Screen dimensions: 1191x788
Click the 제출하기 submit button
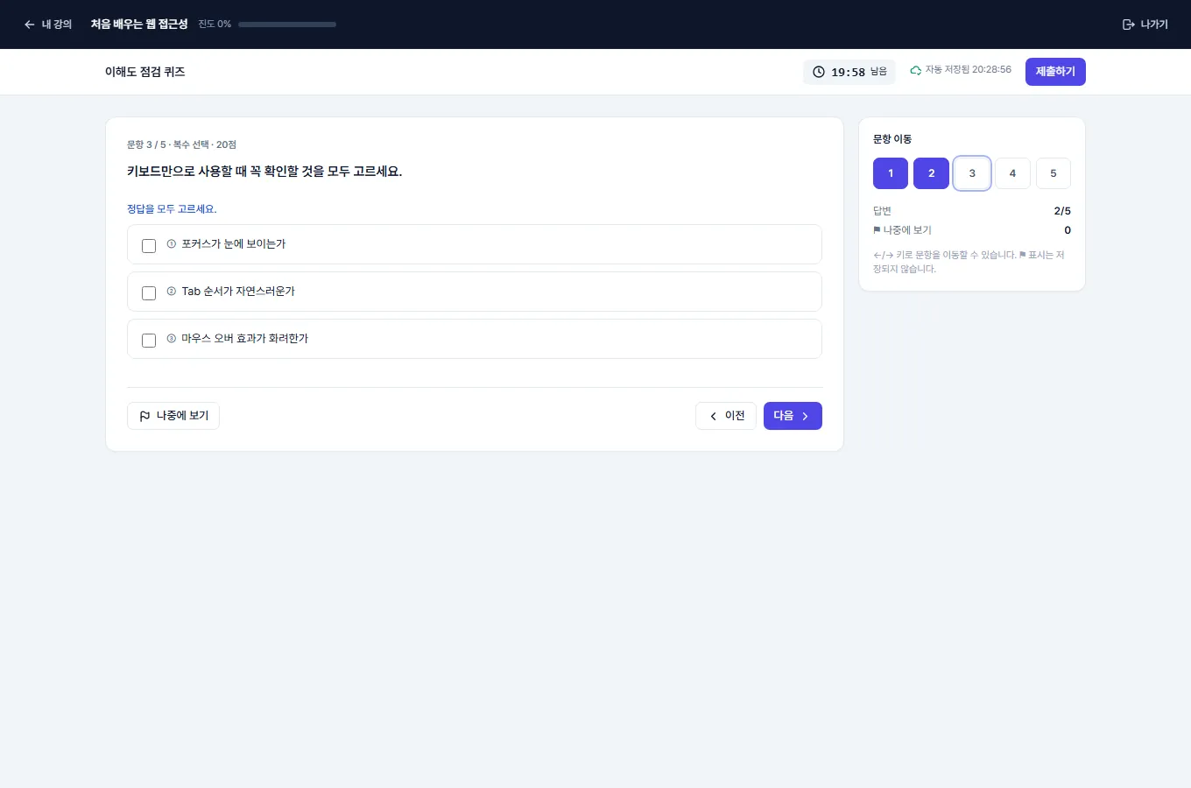point(1055,72)
